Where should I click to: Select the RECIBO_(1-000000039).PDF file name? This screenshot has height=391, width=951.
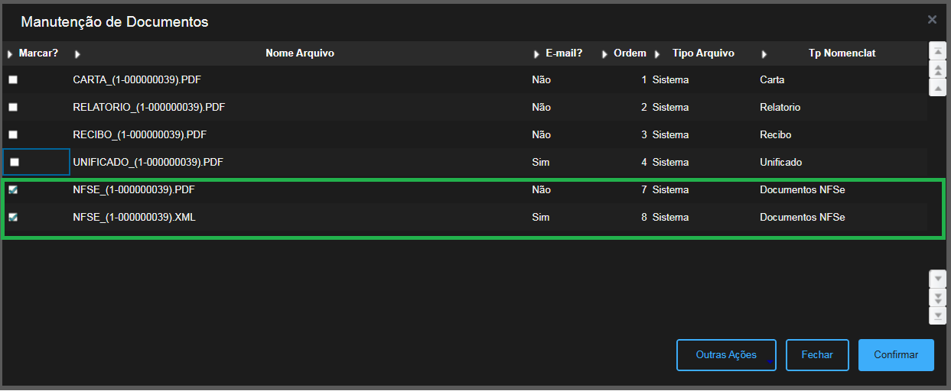pos(140,135)
